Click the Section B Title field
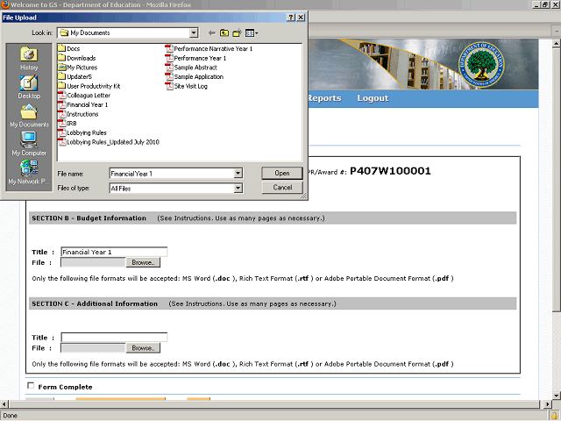The image size is (561, 421). [x=114, y=252]
